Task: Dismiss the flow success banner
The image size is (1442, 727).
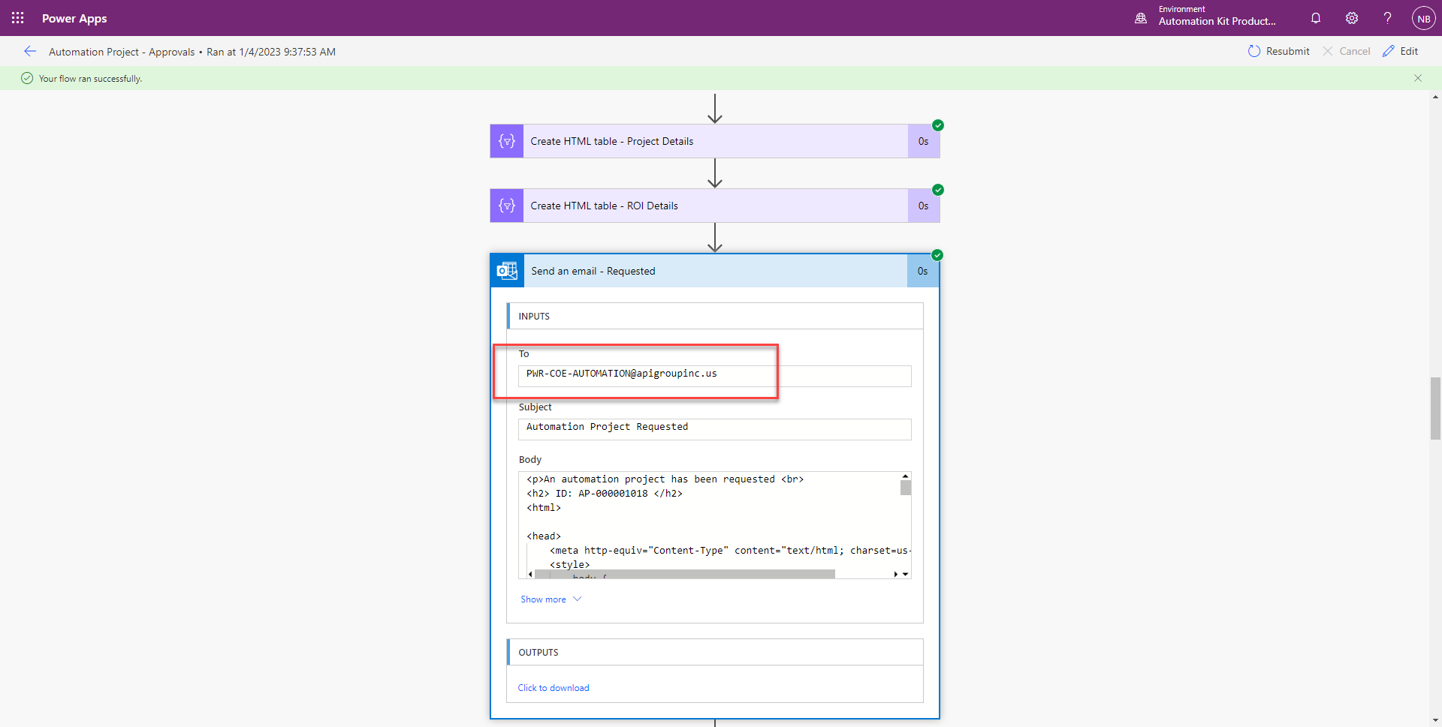Action: pyautogui.click(x=1418, y=77)
